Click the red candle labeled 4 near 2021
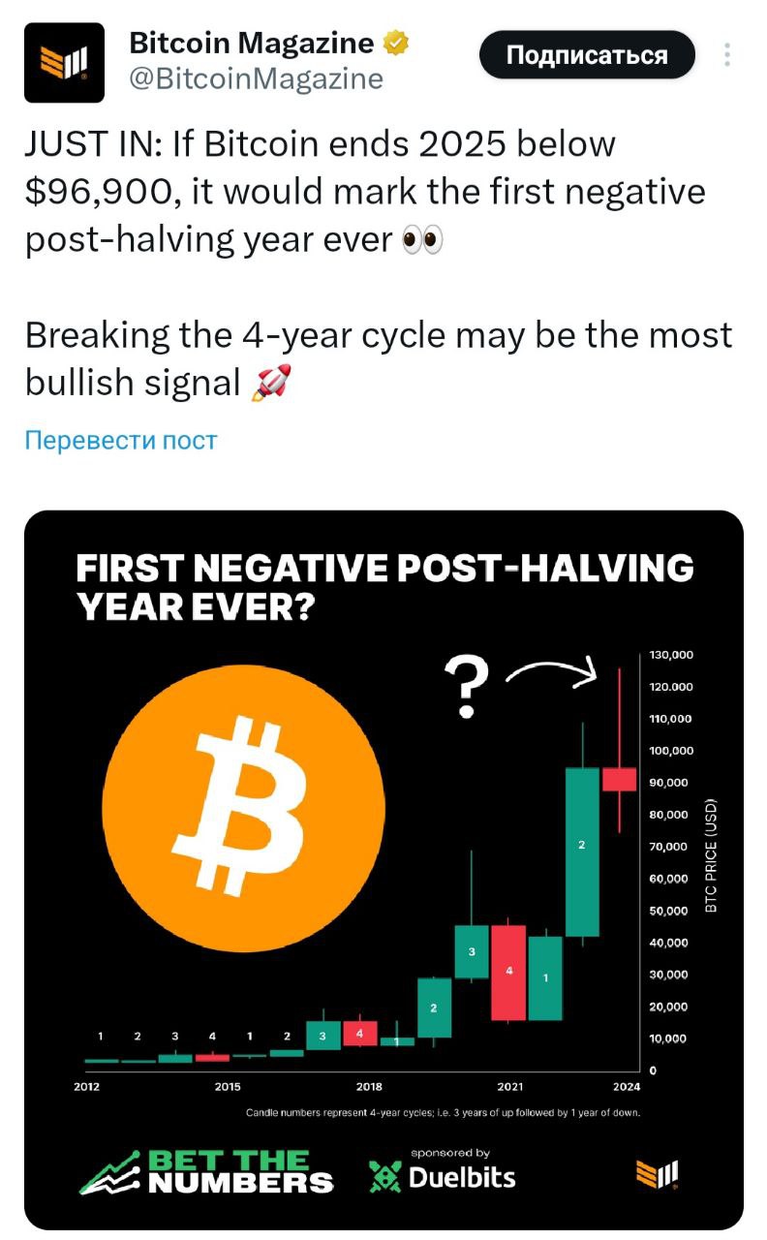The image size is (767, 1240). click(508, 972)
